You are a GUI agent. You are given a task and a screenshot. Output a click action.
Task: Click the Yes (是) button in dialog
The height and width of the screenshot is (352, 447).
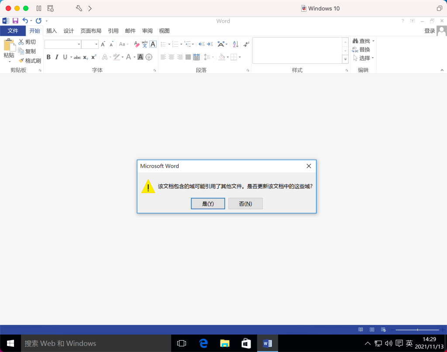(208, 204)
